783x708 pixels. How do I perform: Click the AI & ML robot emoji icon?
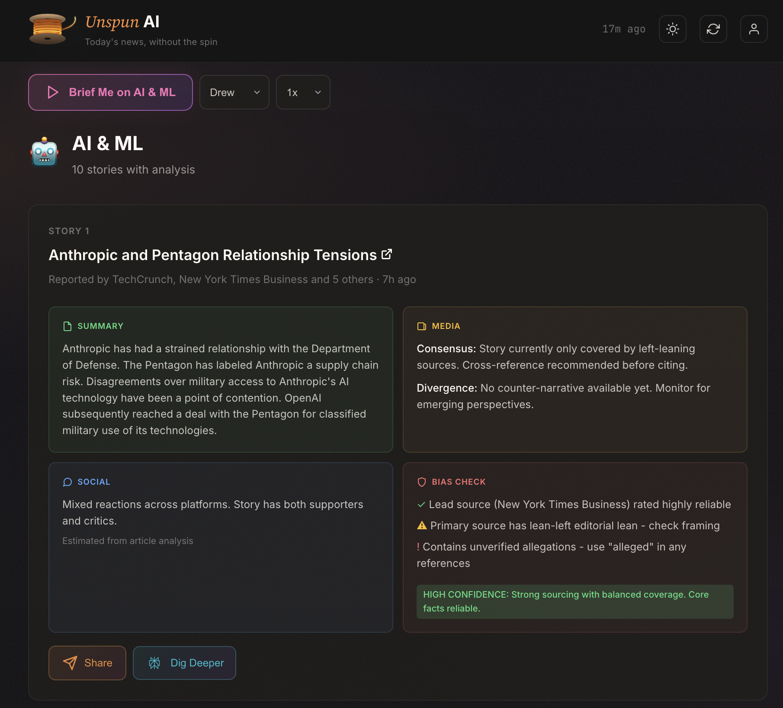(45, 152)
